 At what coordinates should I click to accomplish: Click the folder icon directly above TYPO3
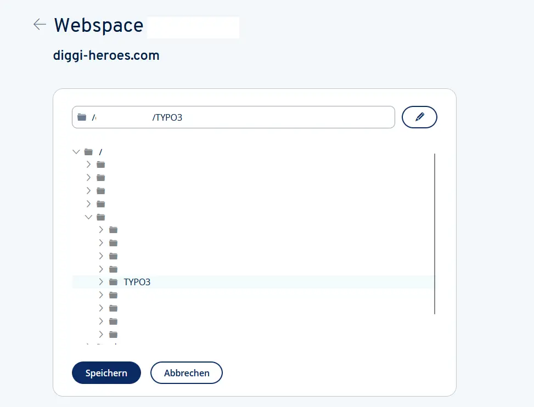[113, 269]
